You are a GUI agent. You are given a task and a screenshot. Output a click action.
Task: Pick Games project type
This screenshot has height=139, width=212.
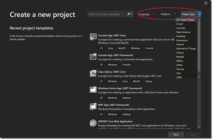click(180, 44)
